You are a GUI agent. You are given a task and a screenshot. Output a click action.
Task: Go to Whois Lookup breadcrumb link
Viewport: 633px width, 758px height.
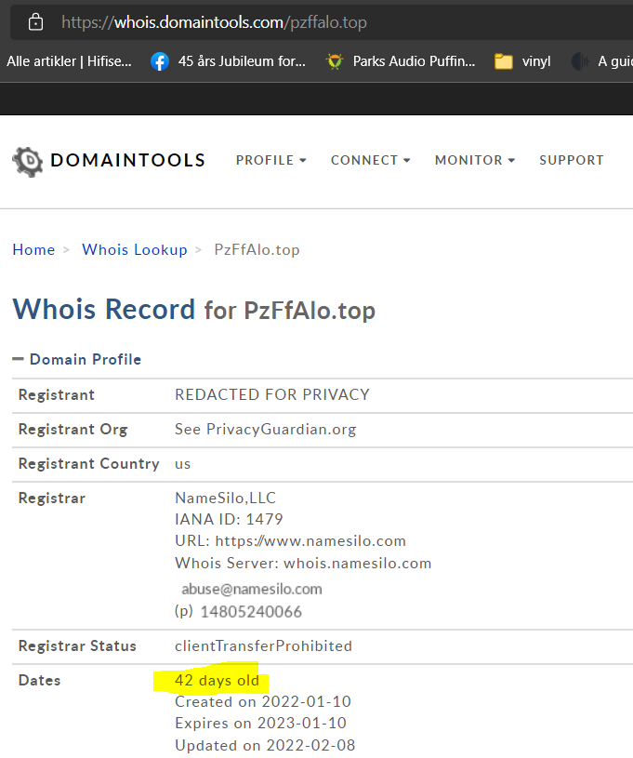coord(135,249)
